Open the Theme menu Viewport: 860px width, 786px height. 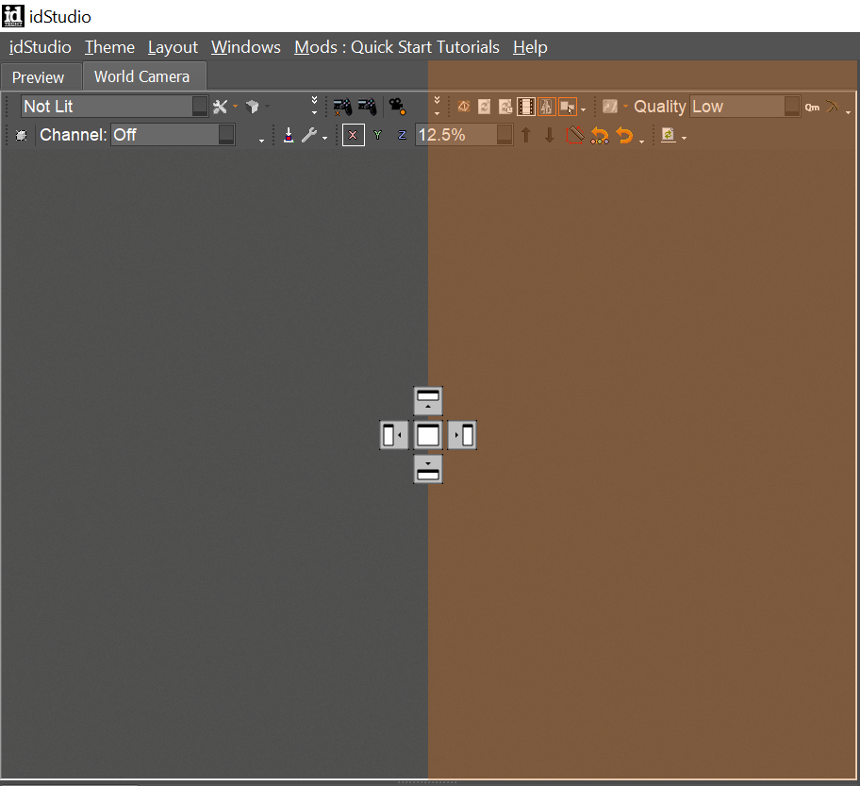tap(109, 47)
